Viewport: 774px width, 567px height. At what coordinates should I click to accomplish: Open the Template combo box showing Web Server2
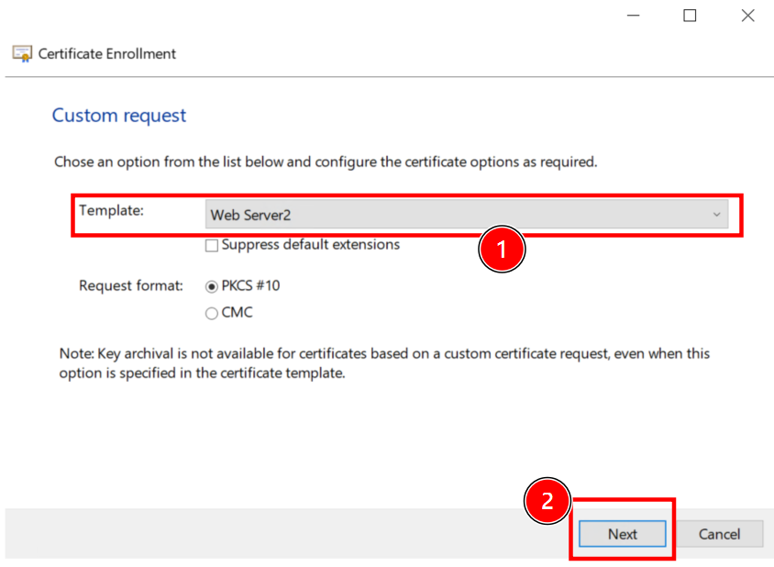pos(459,215)
